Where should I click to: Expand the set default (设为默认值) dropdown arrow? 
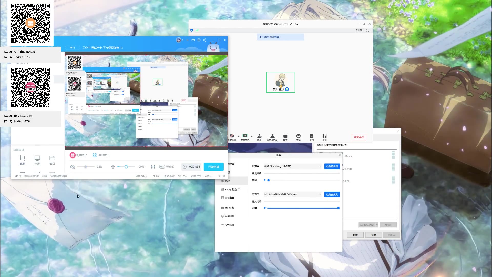[377, 225]
